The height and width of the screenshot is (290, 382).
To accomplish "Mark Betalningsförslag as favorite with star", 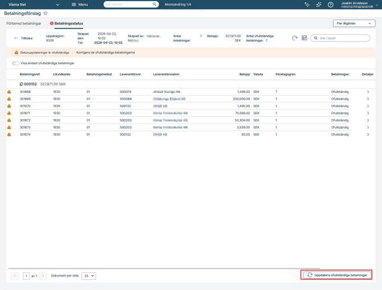I will (45, 14).
